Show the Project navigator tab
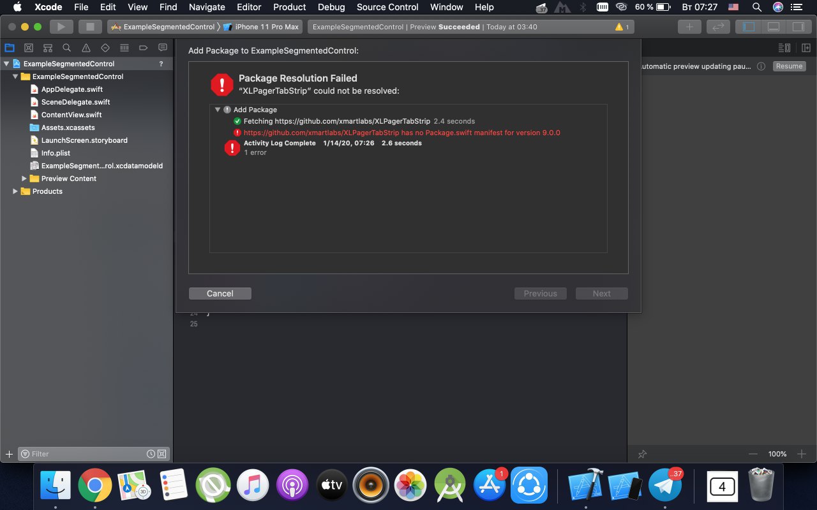The width and height of the screenshot is (817, 510). coord(10,48)
